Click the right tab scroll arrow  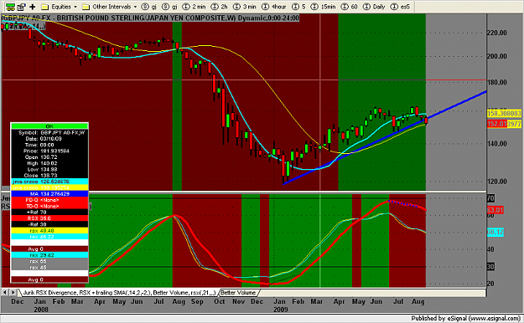click(13, 292)
